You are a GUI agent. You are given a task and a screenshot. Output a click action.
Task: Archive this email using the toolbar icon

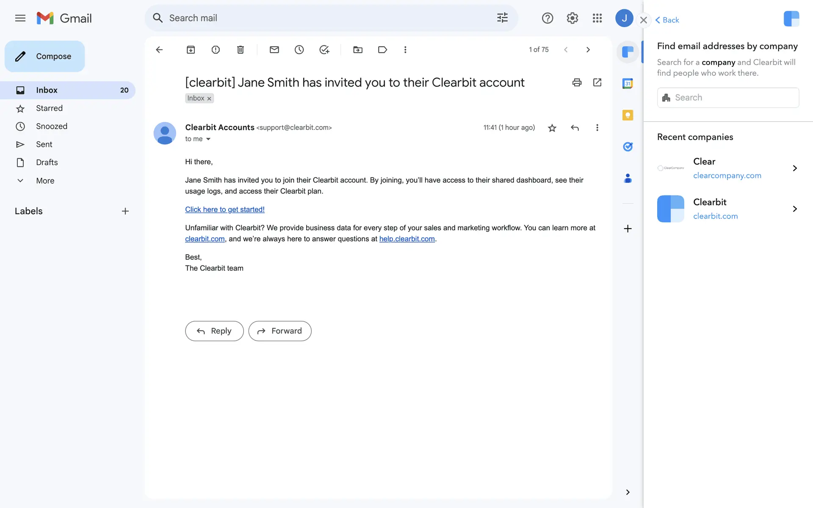(x=191, y=50)
